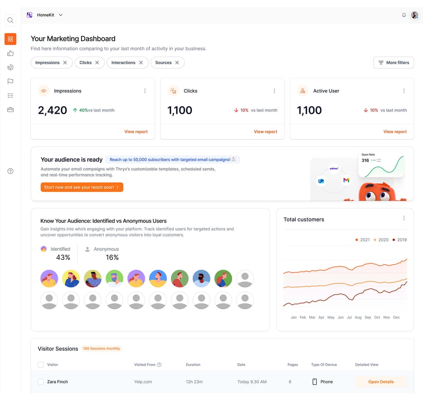This screenshot has height=394, width=423.
Task: Click the 2021 legend color dot
Action: point(357,240)
